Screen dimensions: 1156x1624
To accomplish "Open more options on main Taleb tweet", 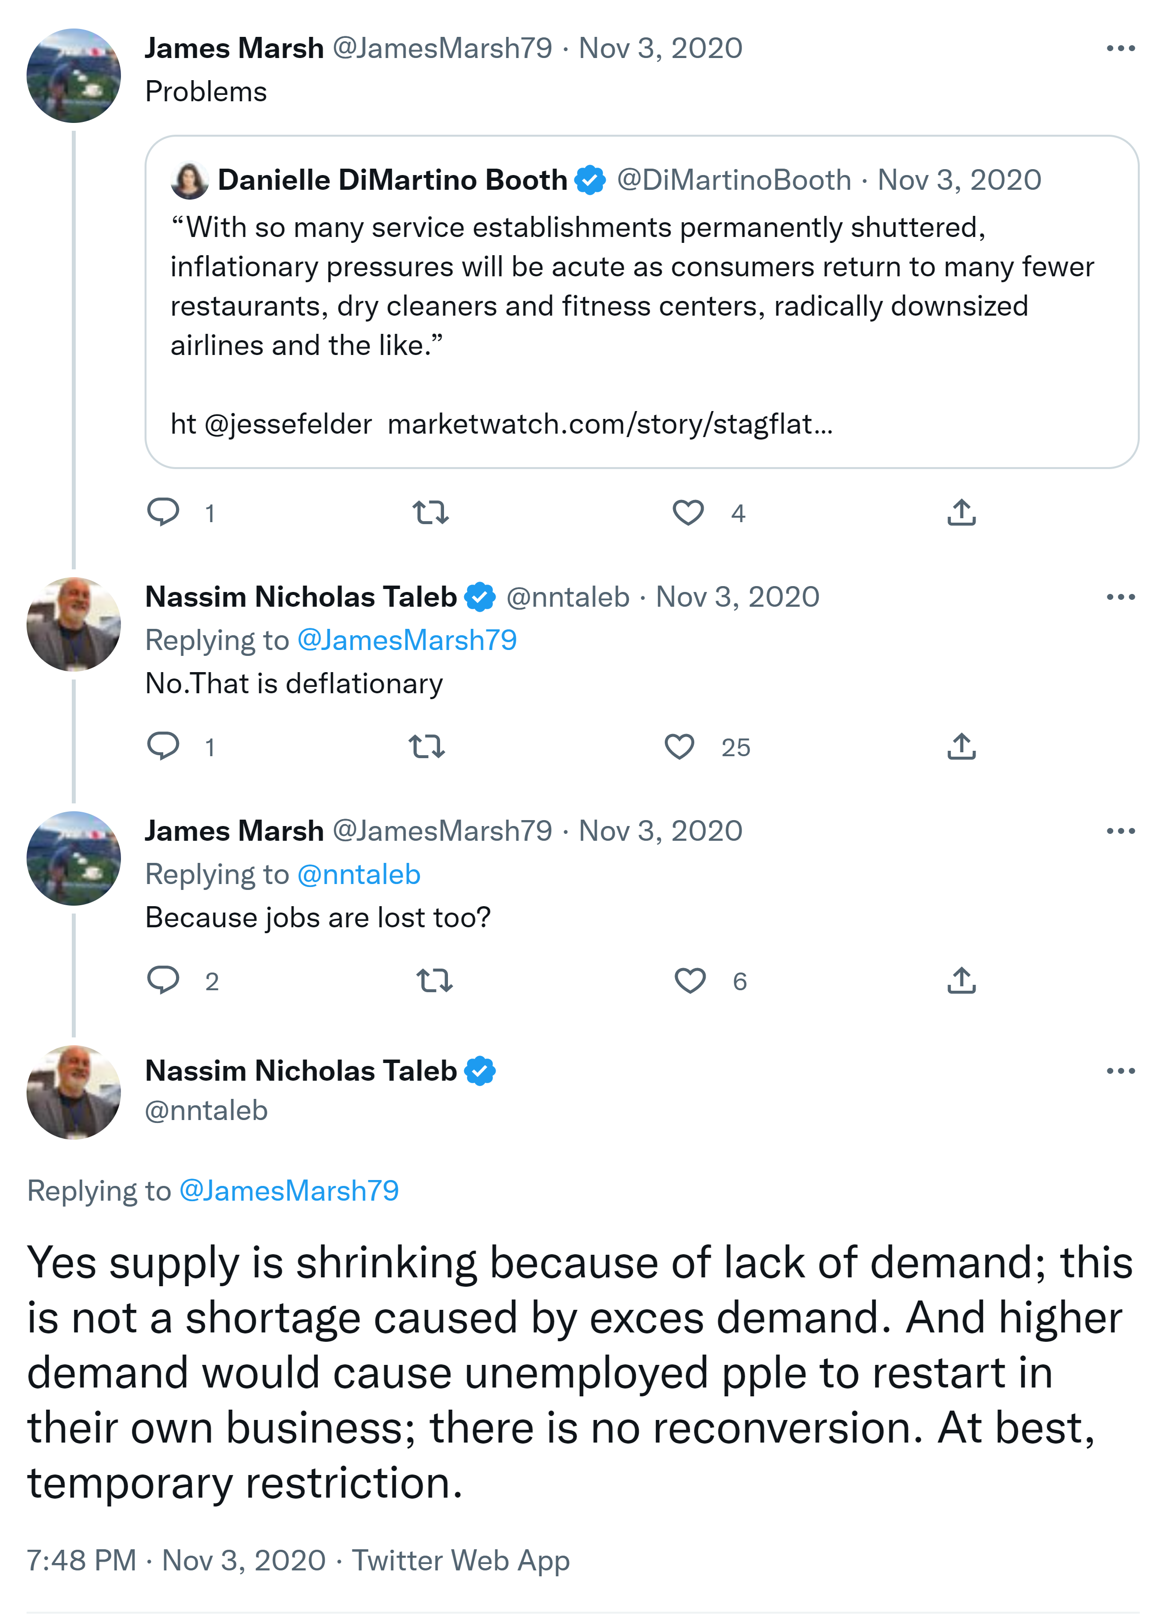I will point(1121,1071).
